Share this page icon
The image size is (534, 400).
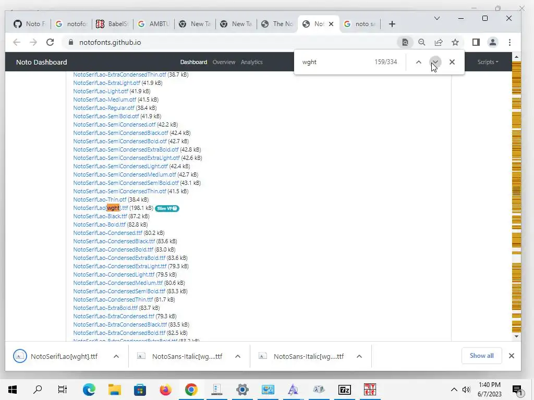439,42
